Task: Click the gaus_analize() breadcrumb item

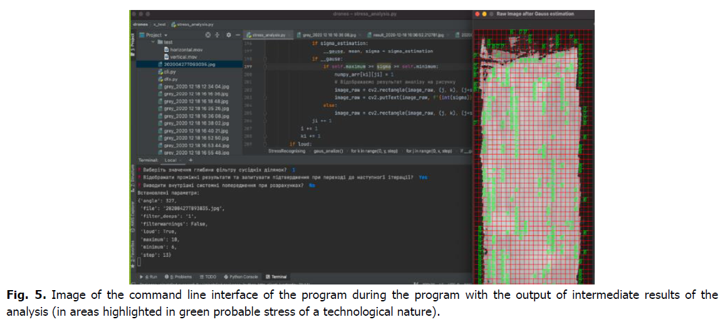Action: (326, 151)
